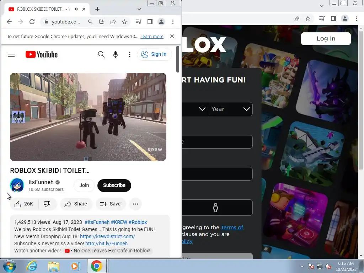Viewport: 364px width, 273px height.
Task: Click the YouTube Sign in button
Action: tap(154, 54)
